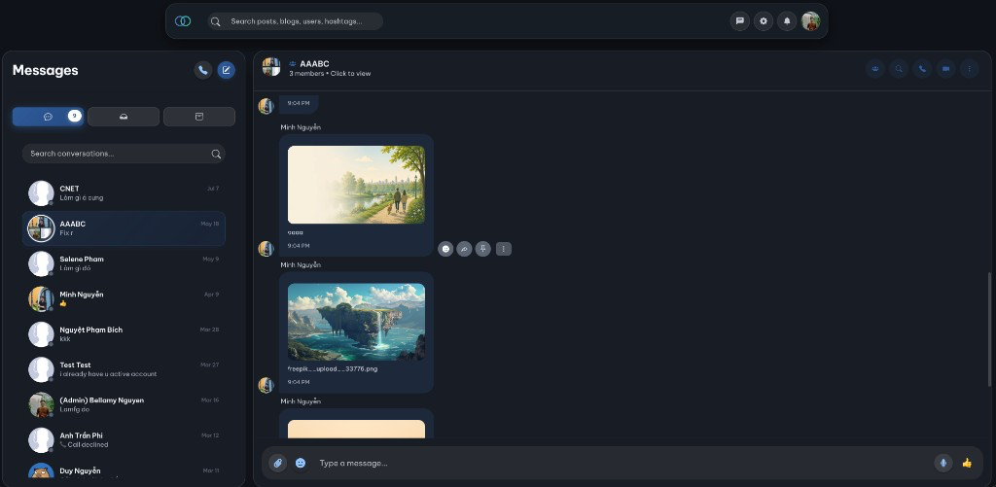Viewport: 996px width, 487px height.
Task: Open the Duy Nguyễn conversation
Action: (124, 471)
